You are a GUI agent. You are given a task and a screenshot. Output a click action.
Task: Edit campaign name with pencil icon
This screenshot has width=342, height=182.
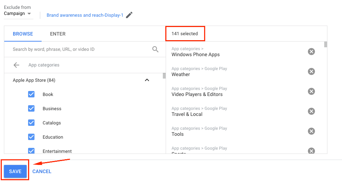point(129,15)
